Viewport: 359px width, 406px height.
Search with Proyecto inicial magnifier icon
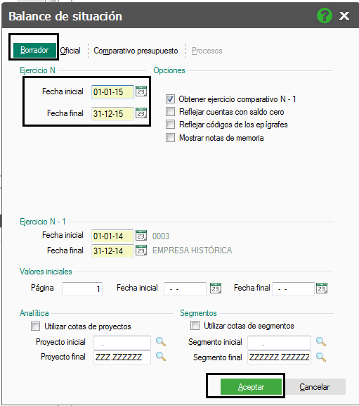click(x=161, y=342)
